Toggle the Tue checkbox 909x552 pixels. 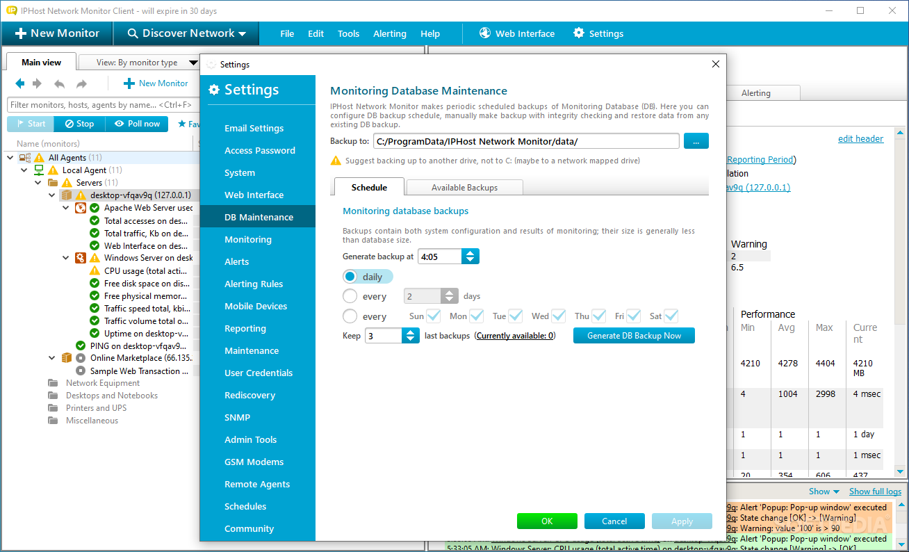point(516,316)
